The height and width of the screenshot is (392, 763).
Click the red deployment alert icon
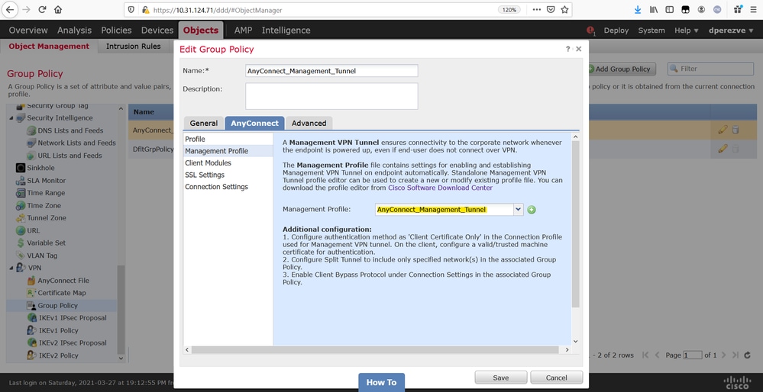click(x=590, y=30)
